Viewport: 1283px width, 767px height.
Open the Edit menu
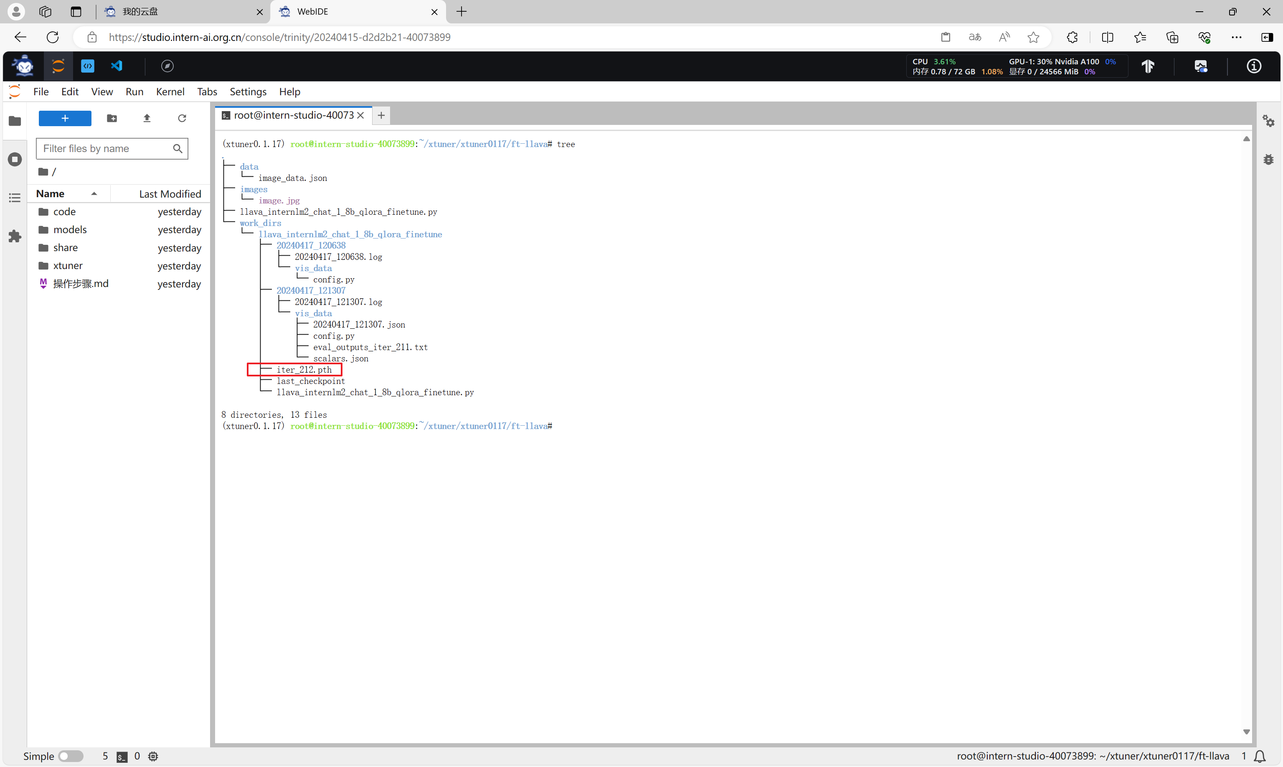(70, 91)
